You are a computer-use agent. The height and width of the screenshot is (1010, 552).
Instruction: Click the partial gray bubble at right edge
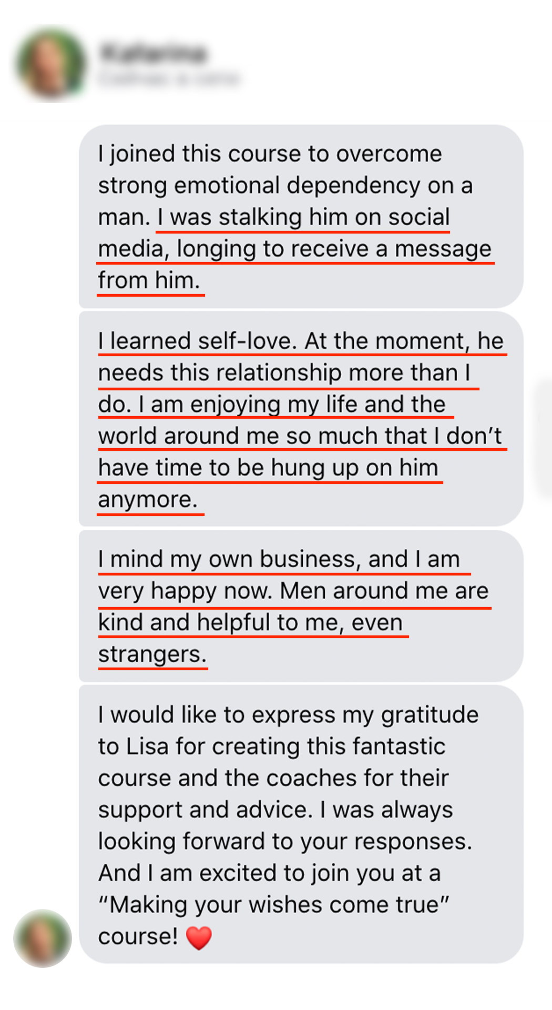[544, 437]
